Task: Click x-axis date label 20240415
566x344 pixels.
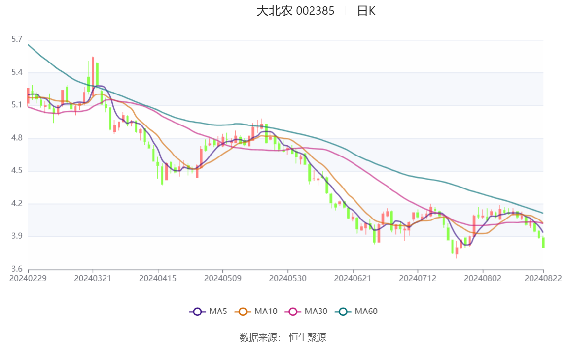Action: click(158, 278)
